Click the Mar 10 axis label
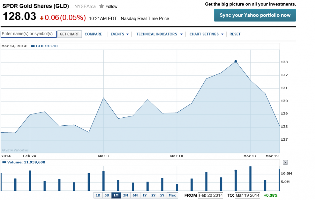 coord(177,156)
